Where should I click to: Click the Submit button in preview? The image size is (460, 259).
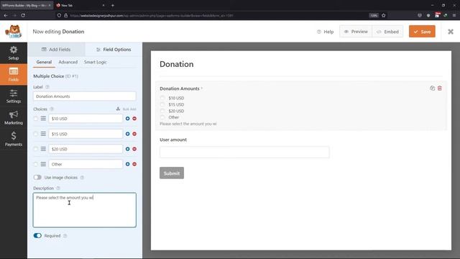coord(172,173)
